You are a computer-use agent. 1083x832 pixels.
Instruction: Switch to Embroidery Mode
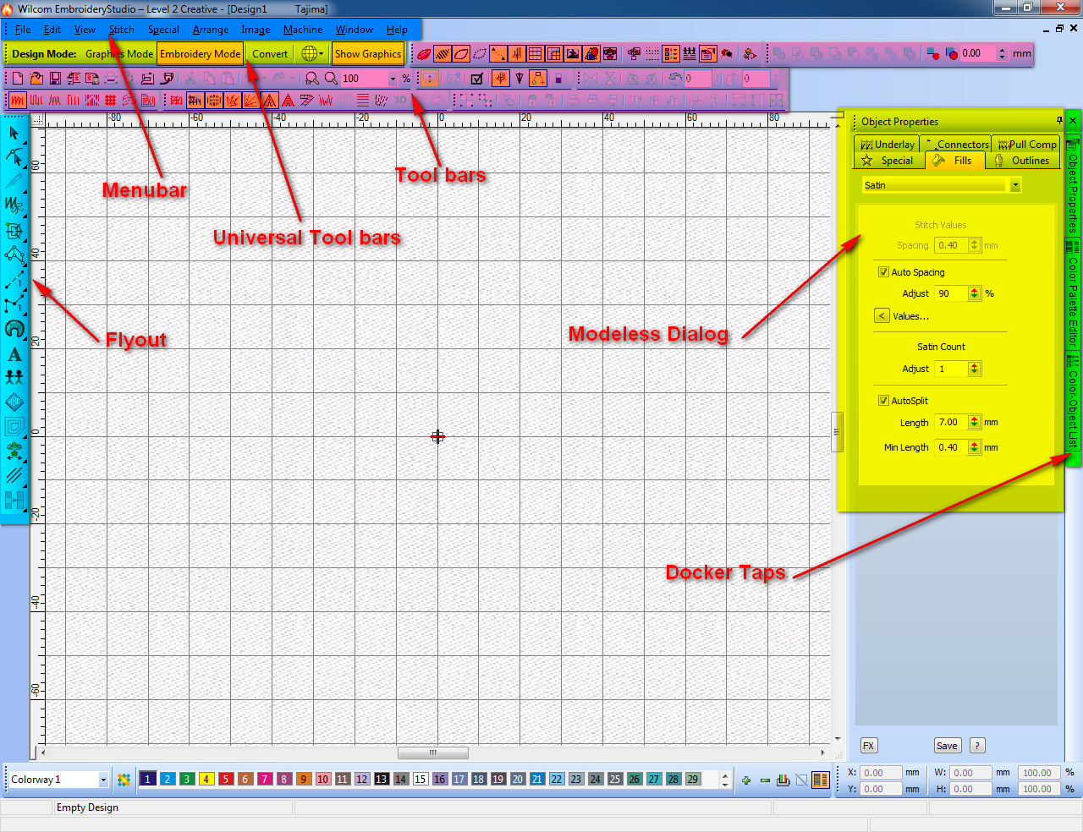point(201,54)
